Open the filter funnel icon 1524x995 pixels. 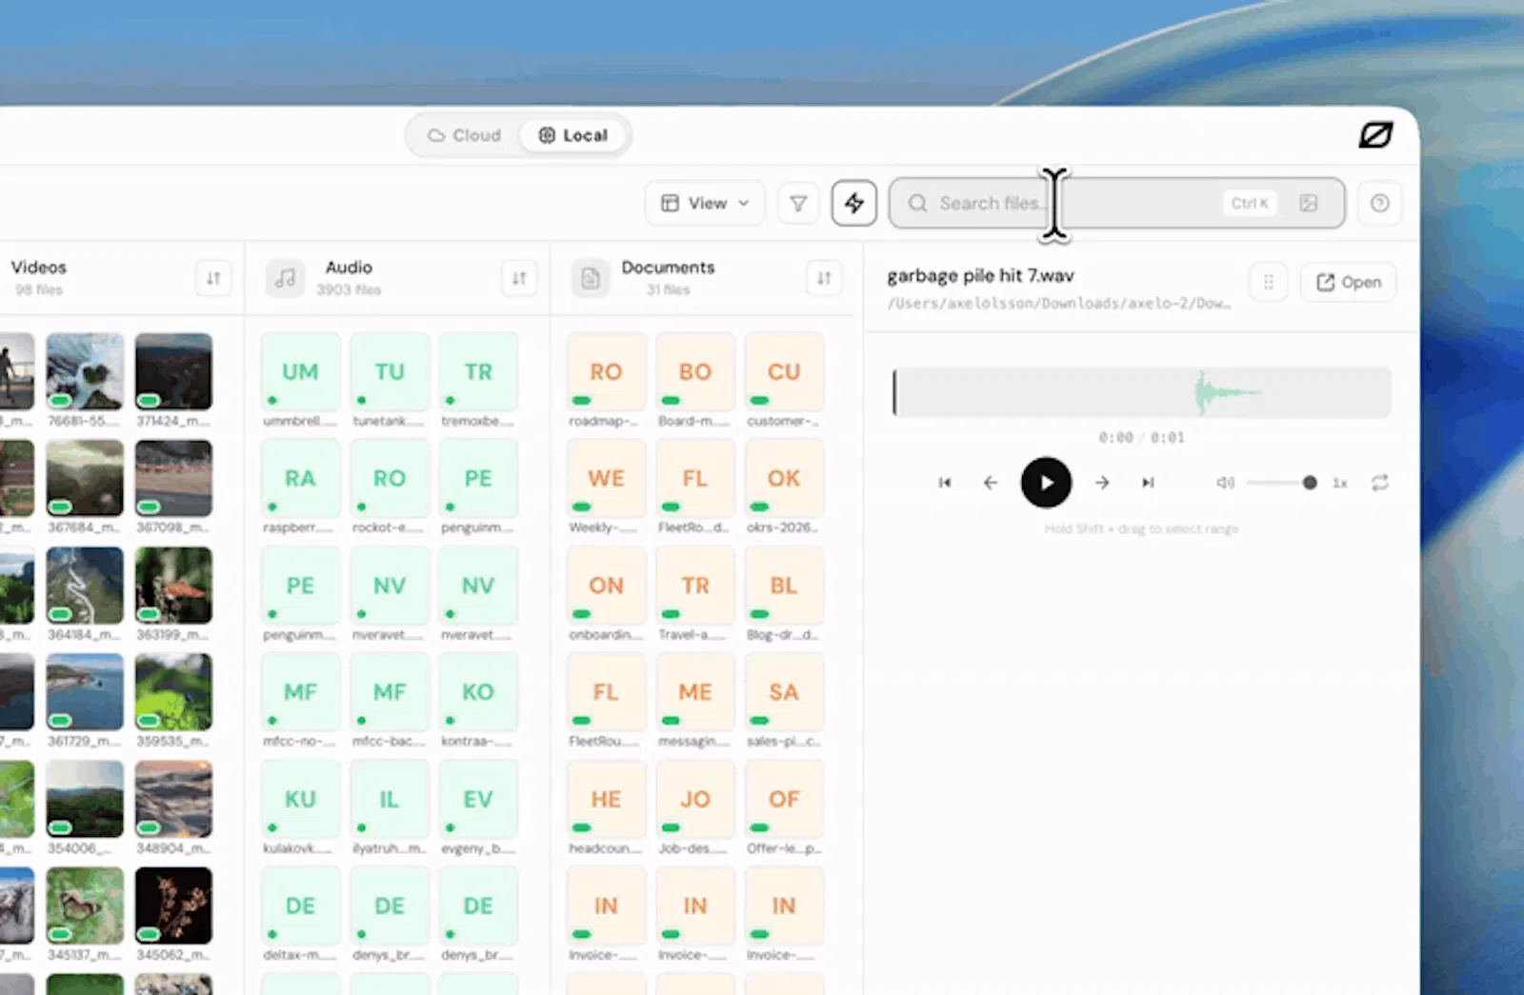798,203
